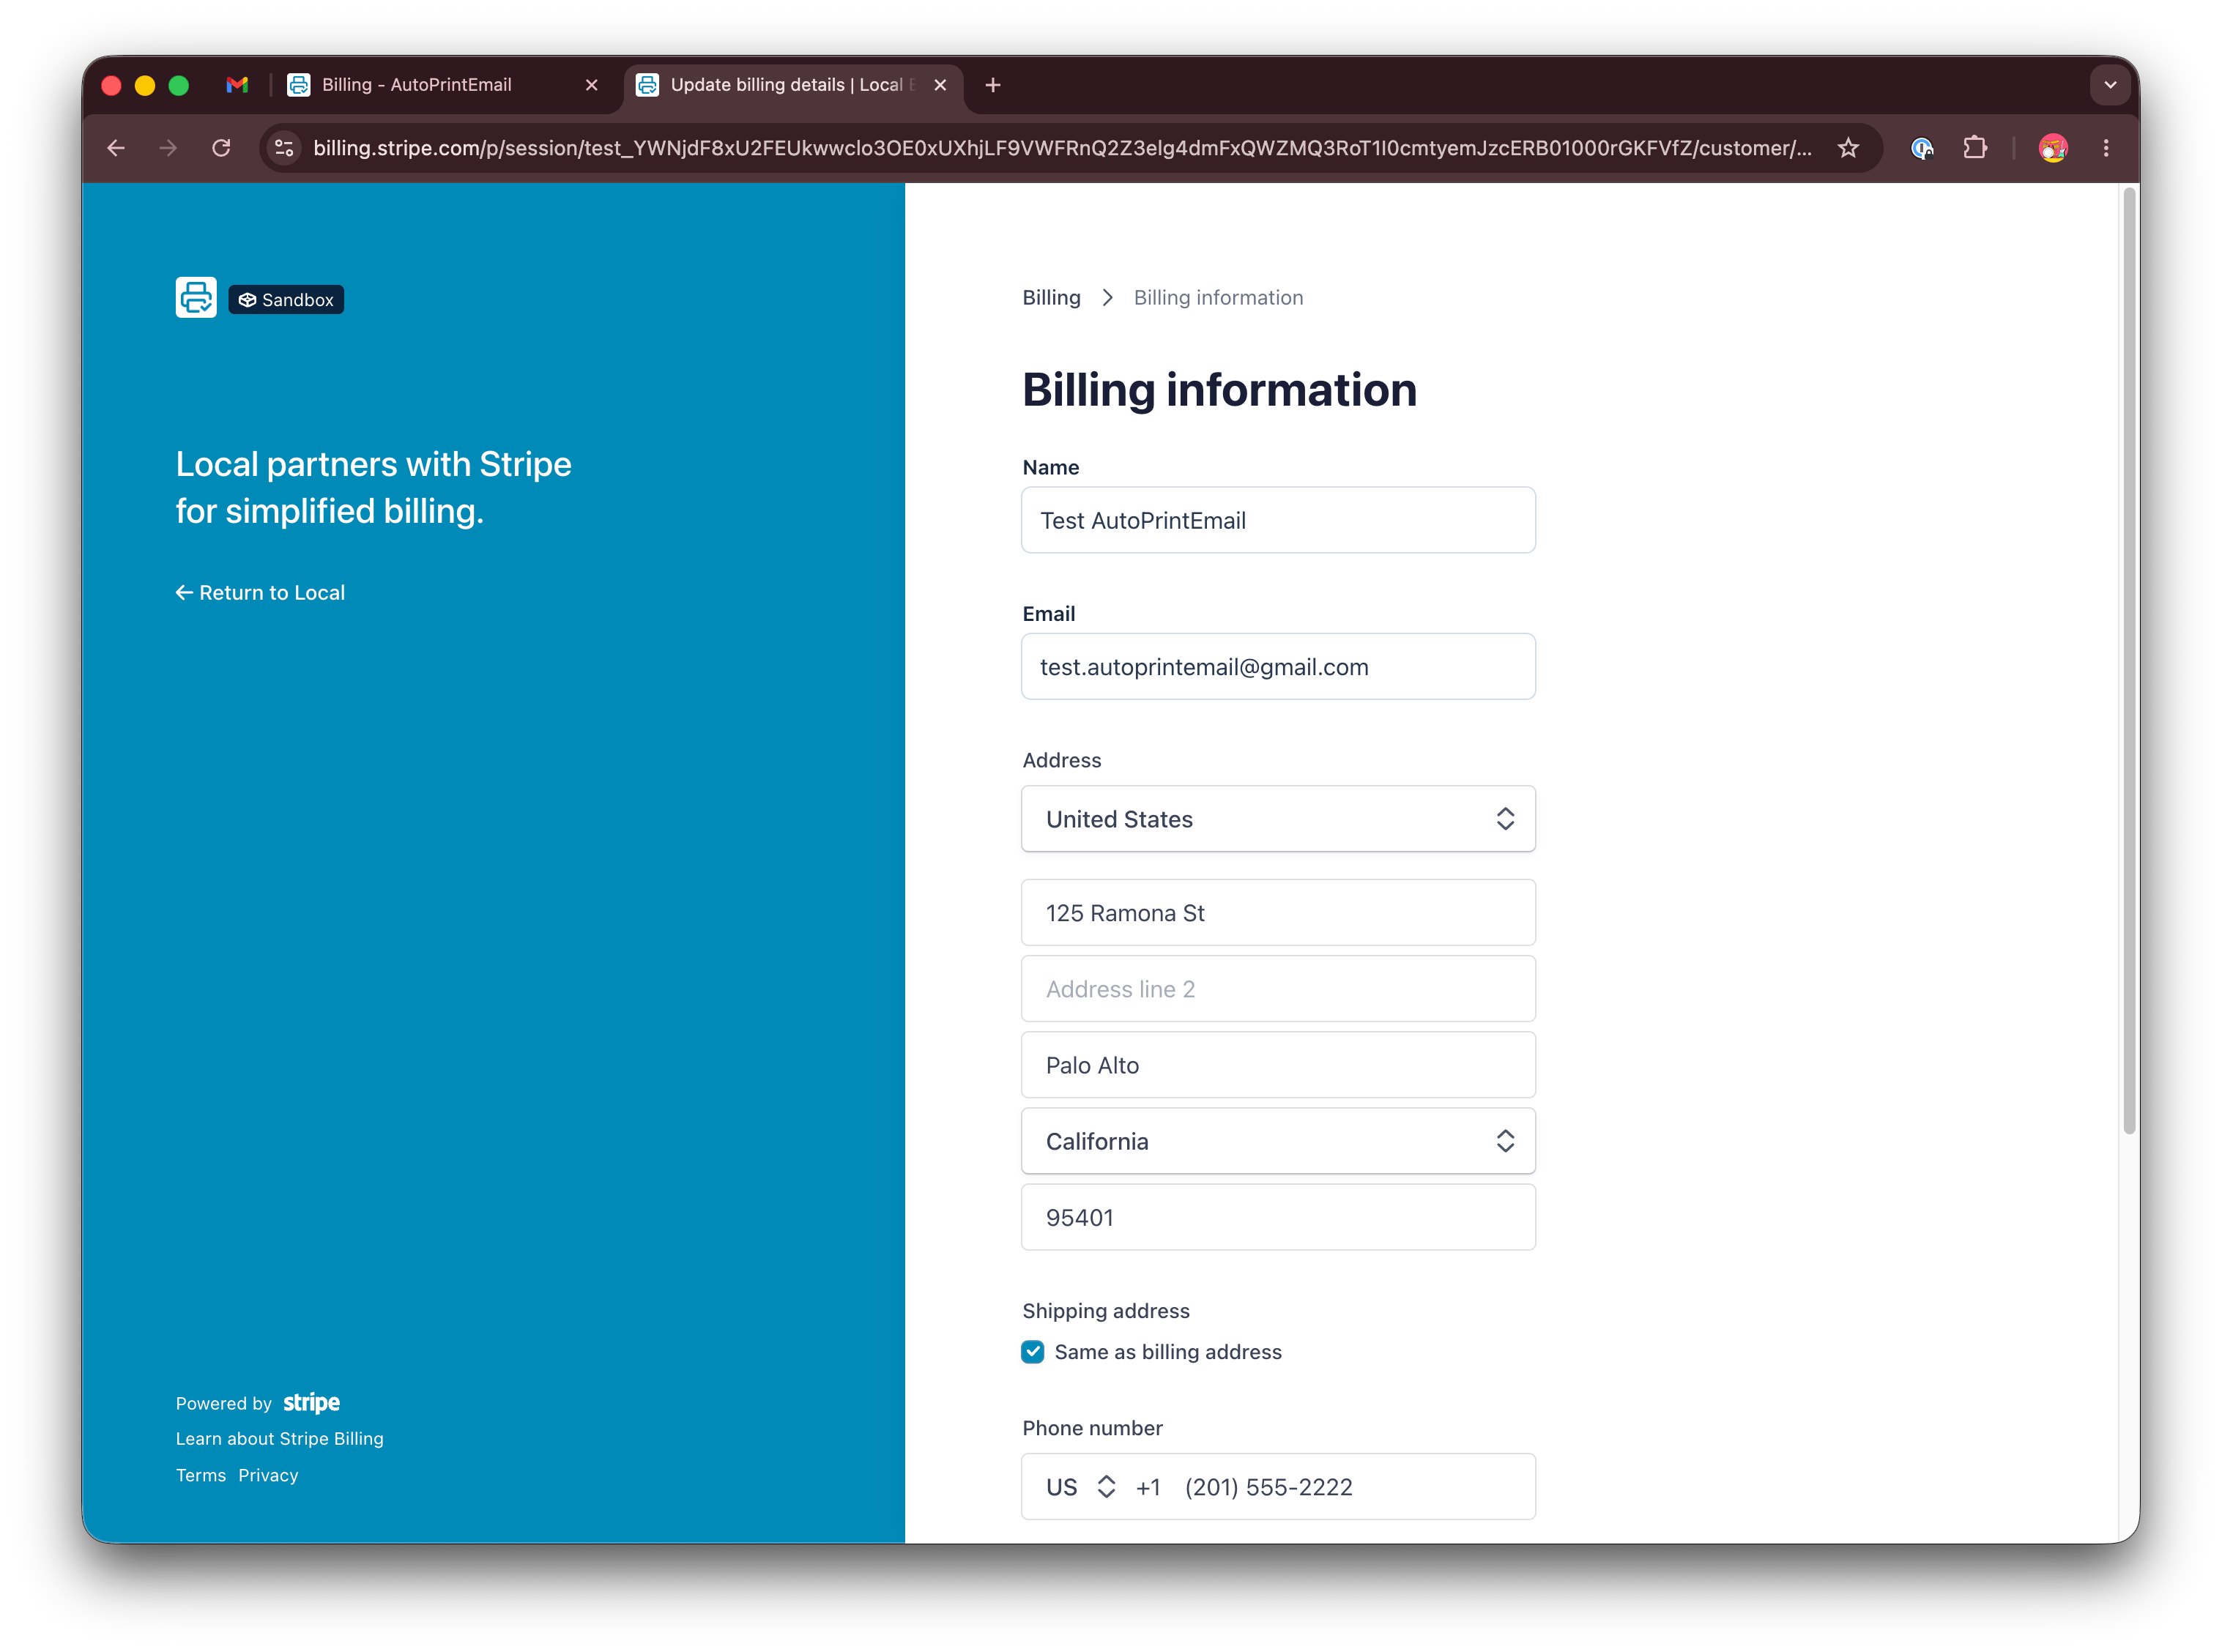The image size is (2222, 1652).
Task: Open Learn about Stripe Billing link
Action: click(x=280, y=1438)
